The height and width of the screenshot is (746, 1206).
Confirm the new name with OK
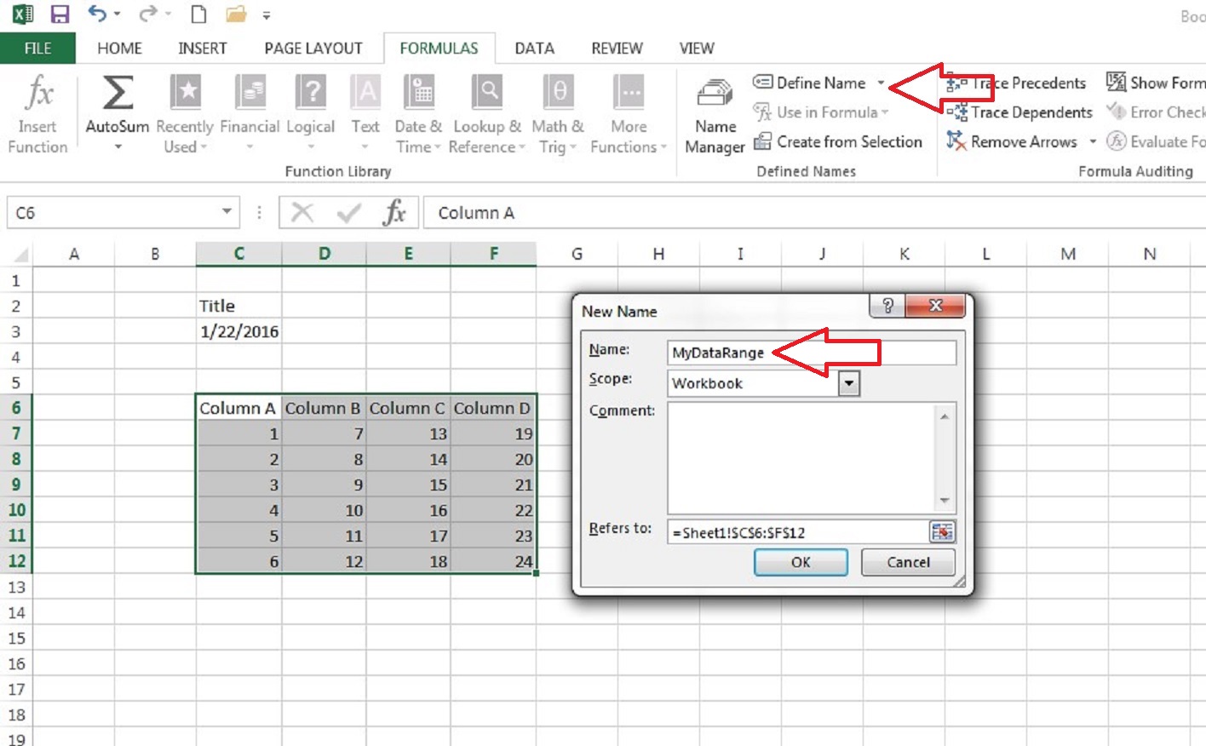point(800,562)
